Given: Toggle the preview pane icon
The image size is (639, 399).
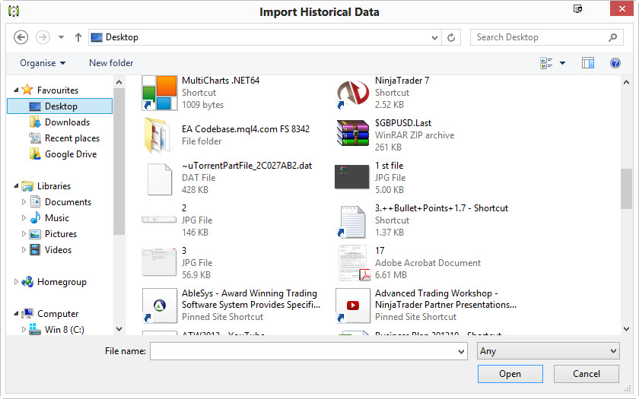Looking at the screenshot, I should click(x=587, y=63).
